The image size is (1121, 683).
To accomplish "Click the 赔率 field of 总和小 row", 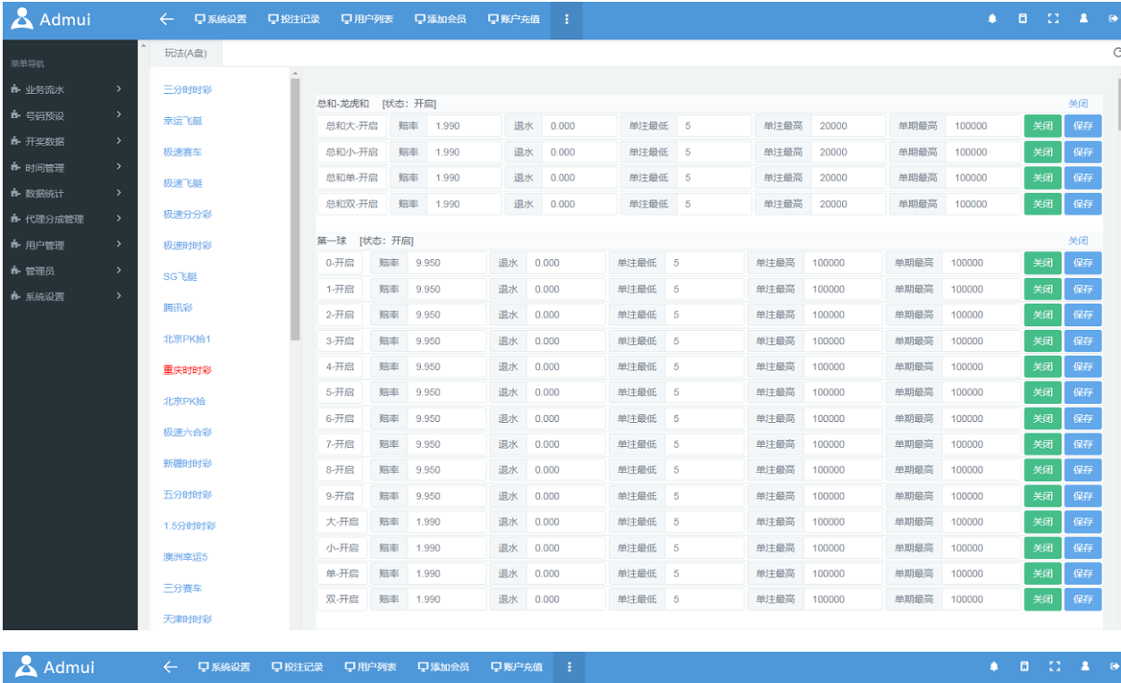I will coord(463,152).
